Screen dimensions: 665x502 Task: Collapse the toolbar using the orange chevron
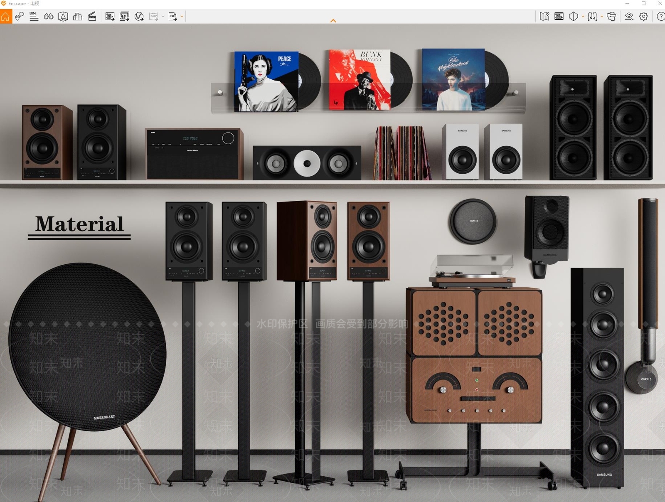pos(333,21)
